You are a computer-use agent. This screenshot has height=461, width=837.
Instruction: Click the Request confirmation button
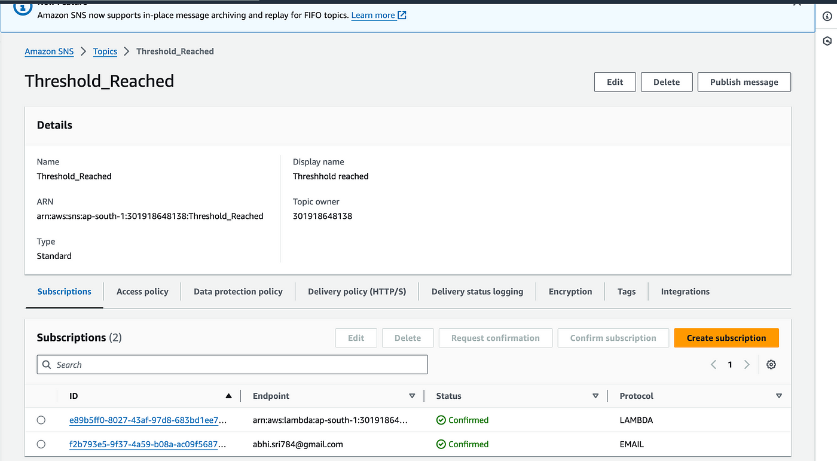pos(496,338)
